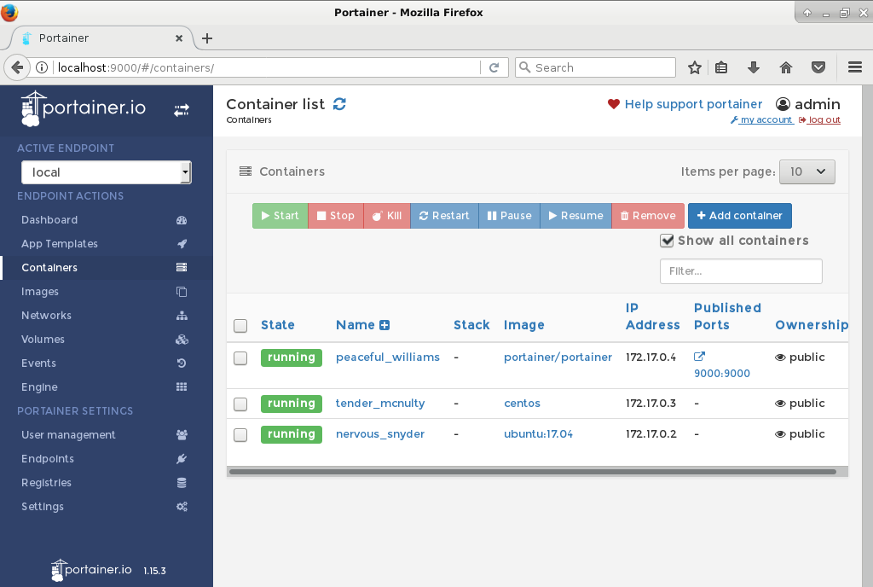Click the Restart button

coord(444,216)
